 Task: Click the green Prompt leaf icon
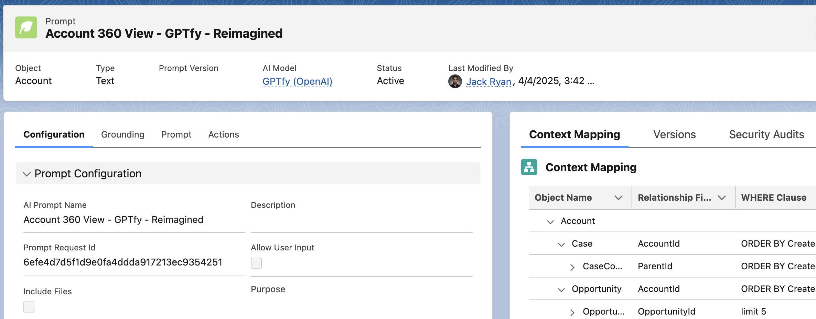point(26,27)
